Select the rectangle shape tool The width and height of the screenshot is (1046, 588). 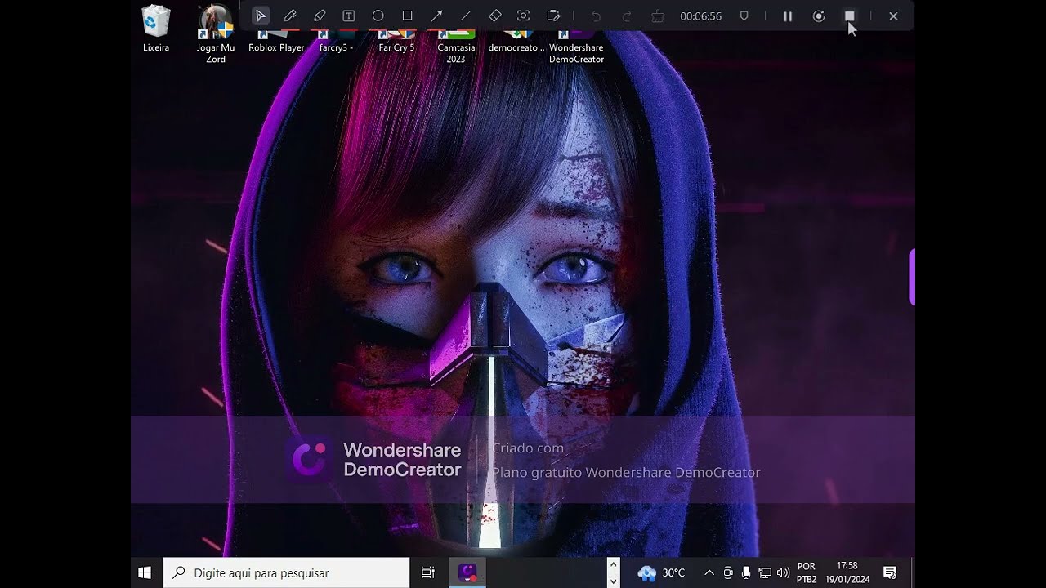tap(407, 16)
